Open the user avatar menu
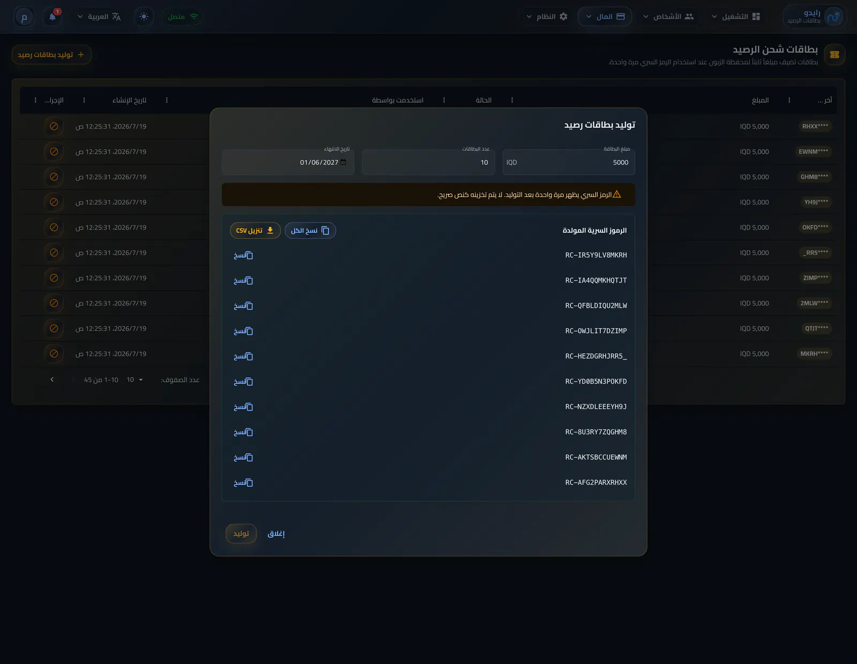The image size is (857, 664). [x=24, y=17]
